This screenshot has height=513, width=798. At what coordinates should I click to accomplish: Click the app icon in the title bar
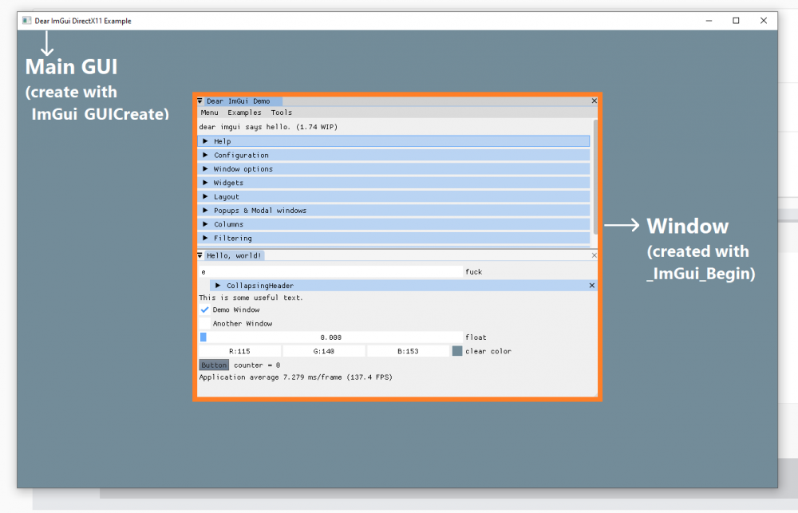26,21
